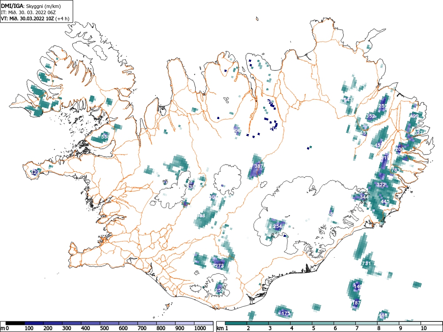Viewport: 443px width, 332px height.
Task: Click the 187 visibility value over the sea
Action: (x=357, y=303)
